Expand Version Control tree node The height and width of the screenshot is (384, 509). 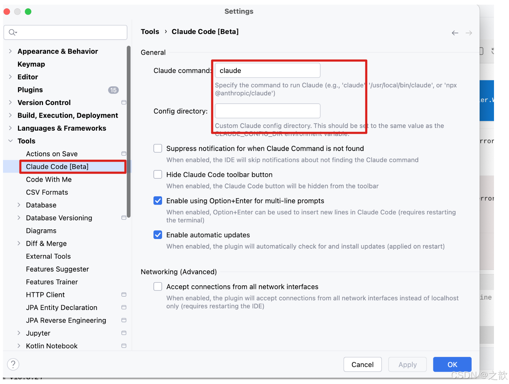pyautogui.click(x=10, y=102)
